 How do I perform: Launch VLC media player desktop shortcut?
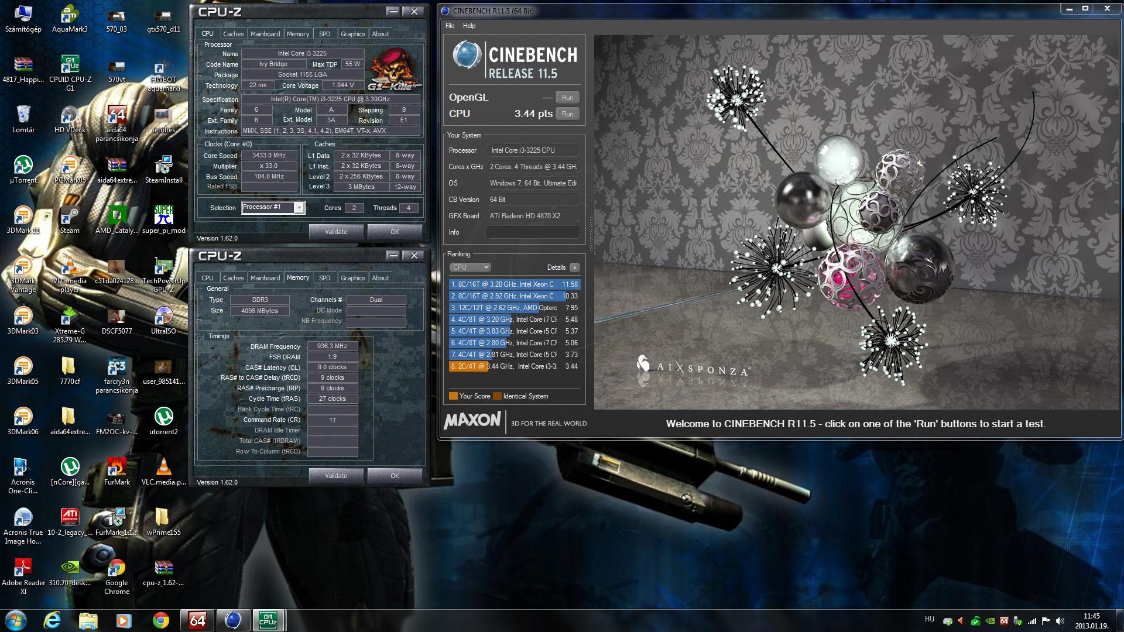click(x=70, y=274)
